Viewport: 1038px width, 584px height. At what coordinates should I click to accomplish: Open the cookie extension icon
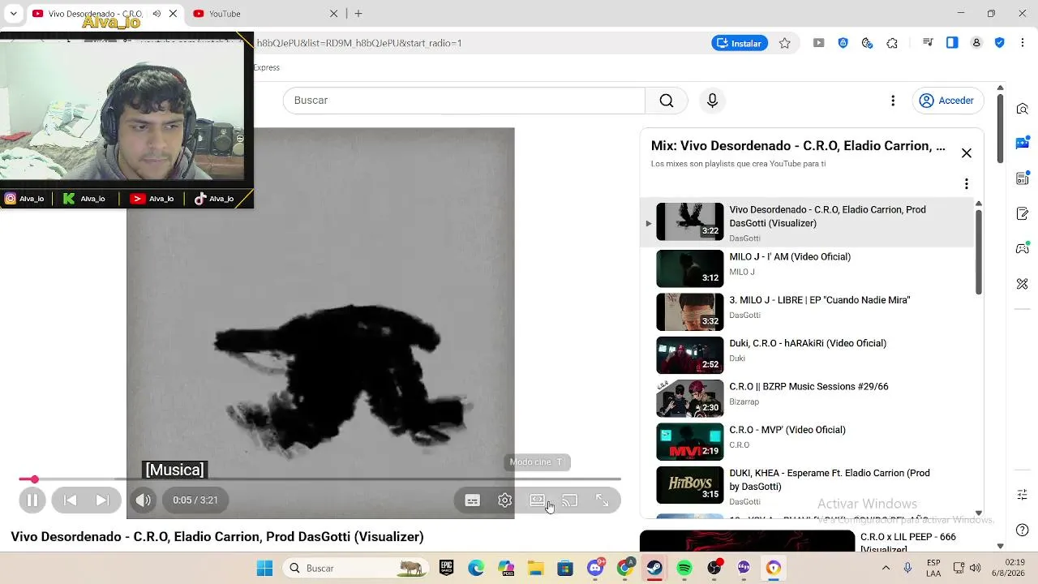(867, 43)
